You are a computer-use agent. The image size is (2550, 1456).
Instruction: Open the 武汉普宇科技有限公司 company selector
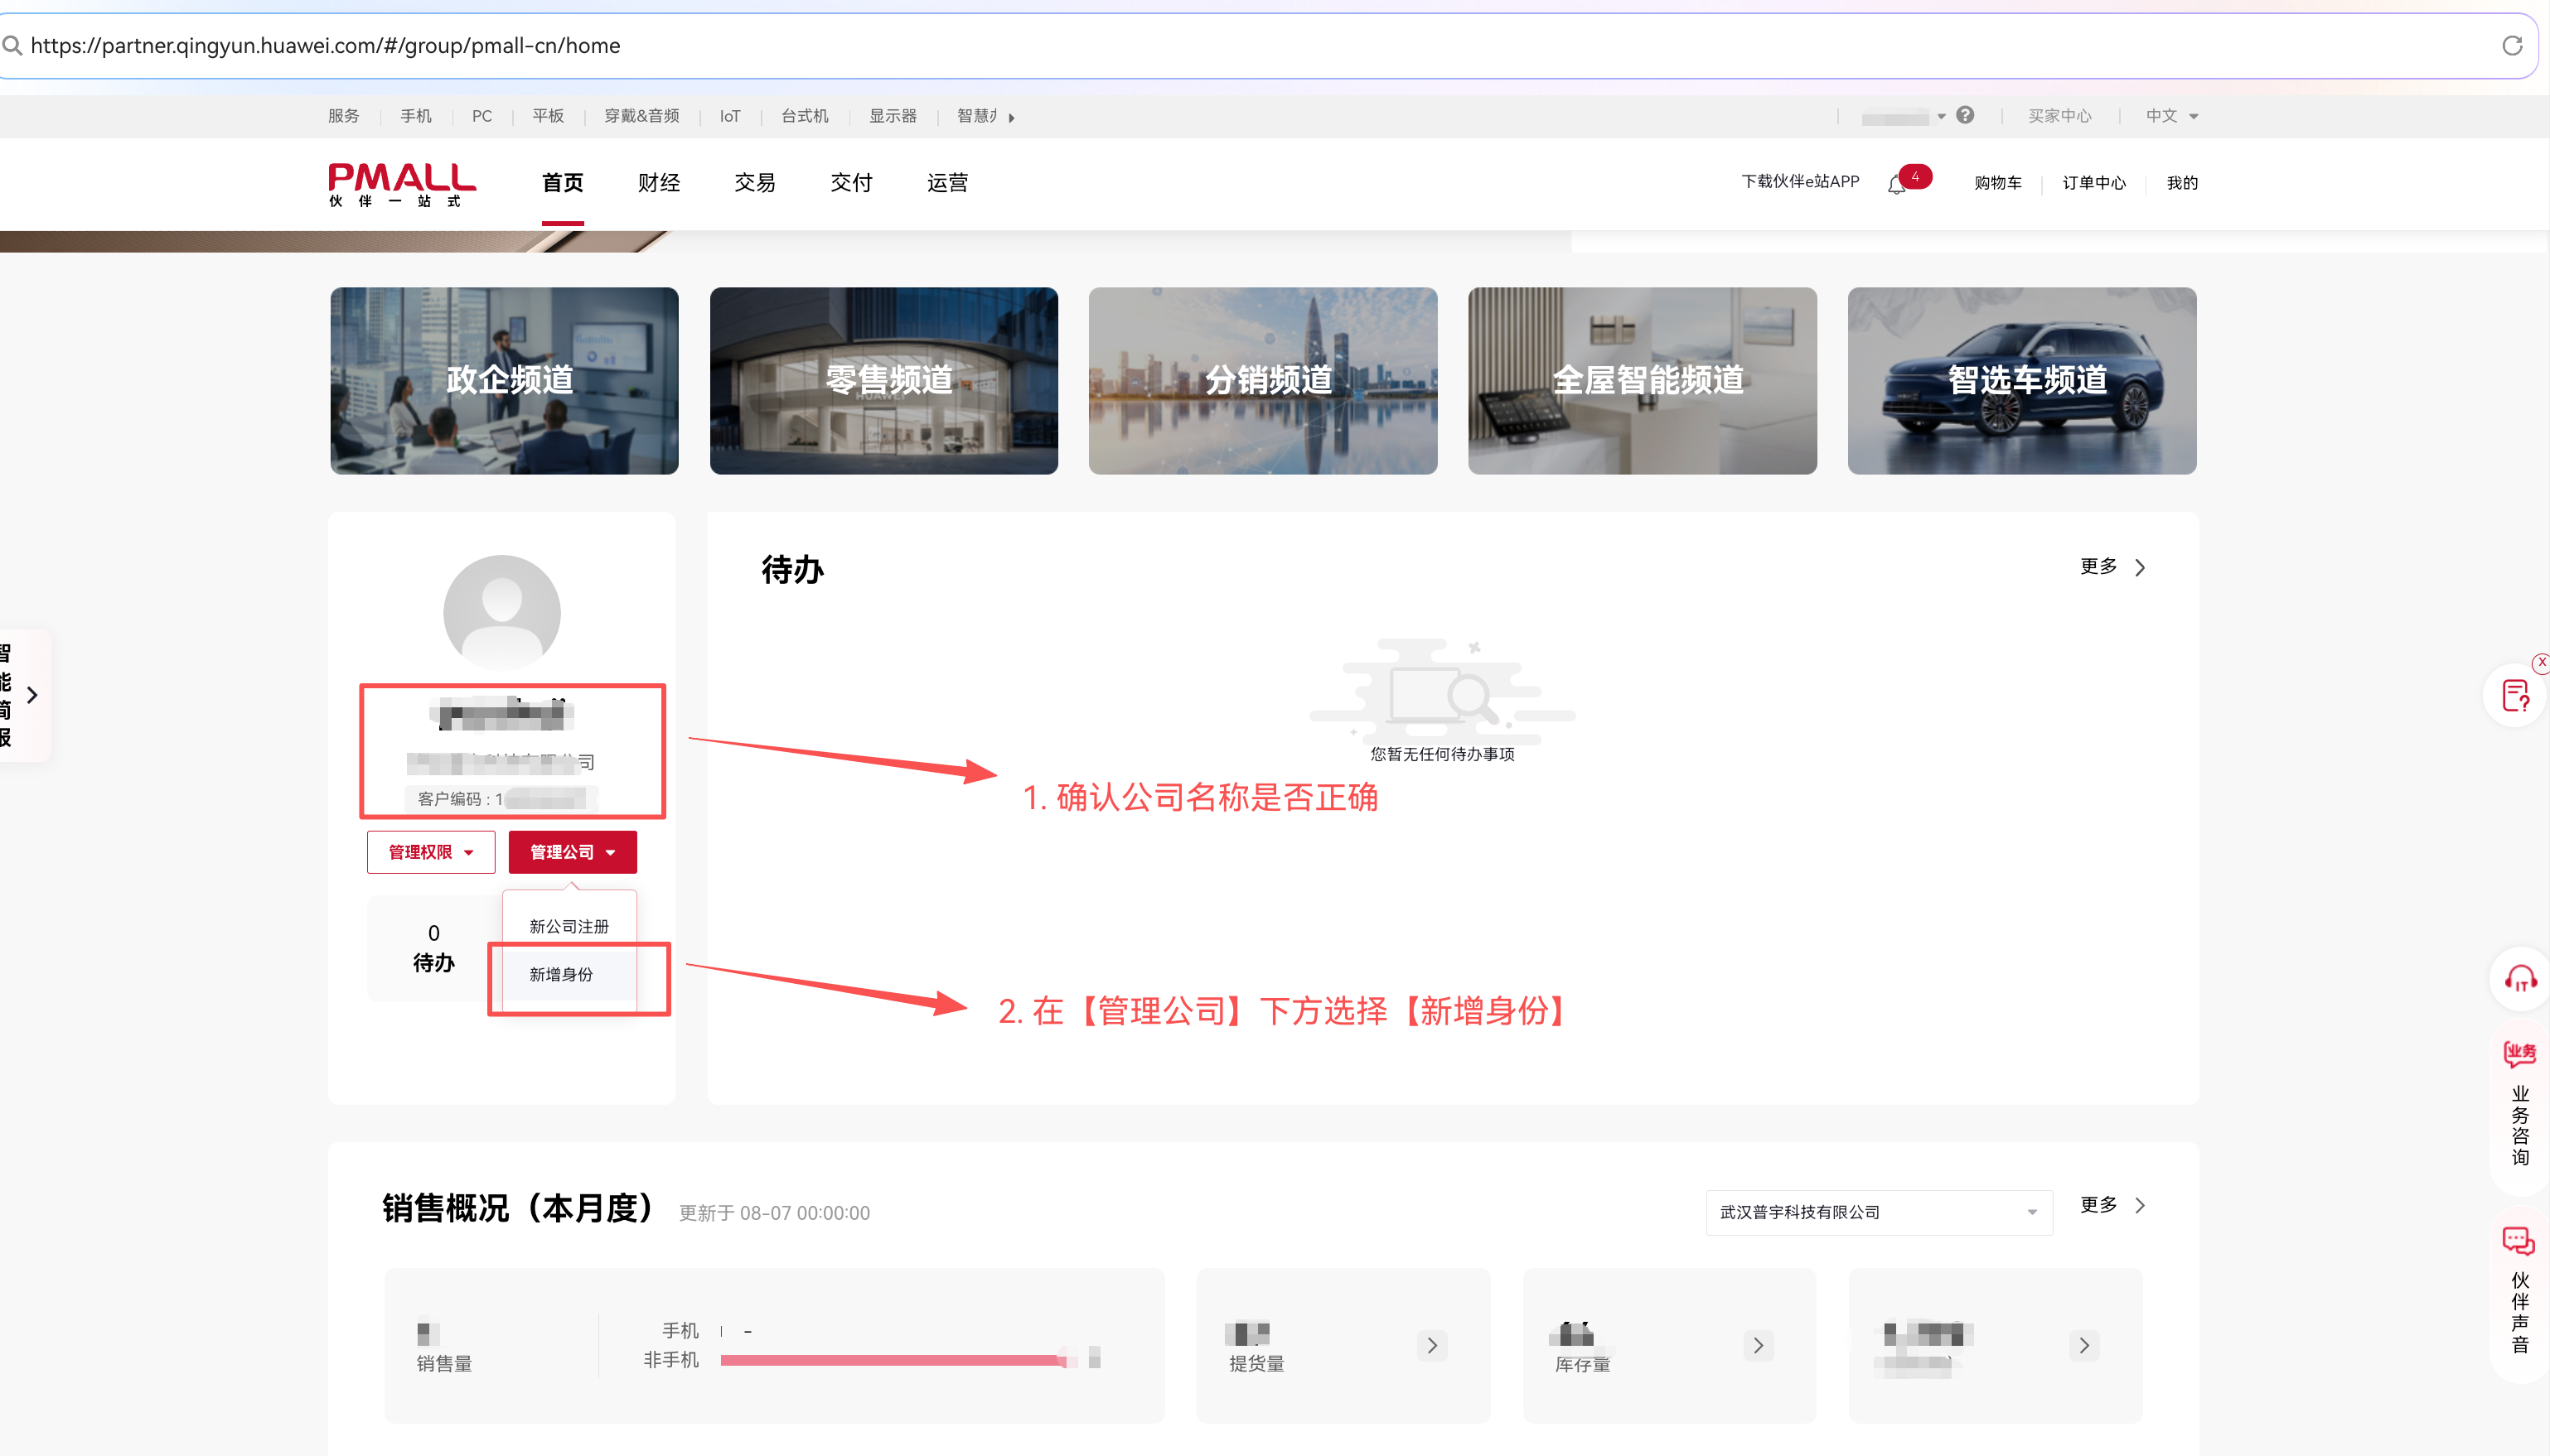(x=1879, y=1212)
